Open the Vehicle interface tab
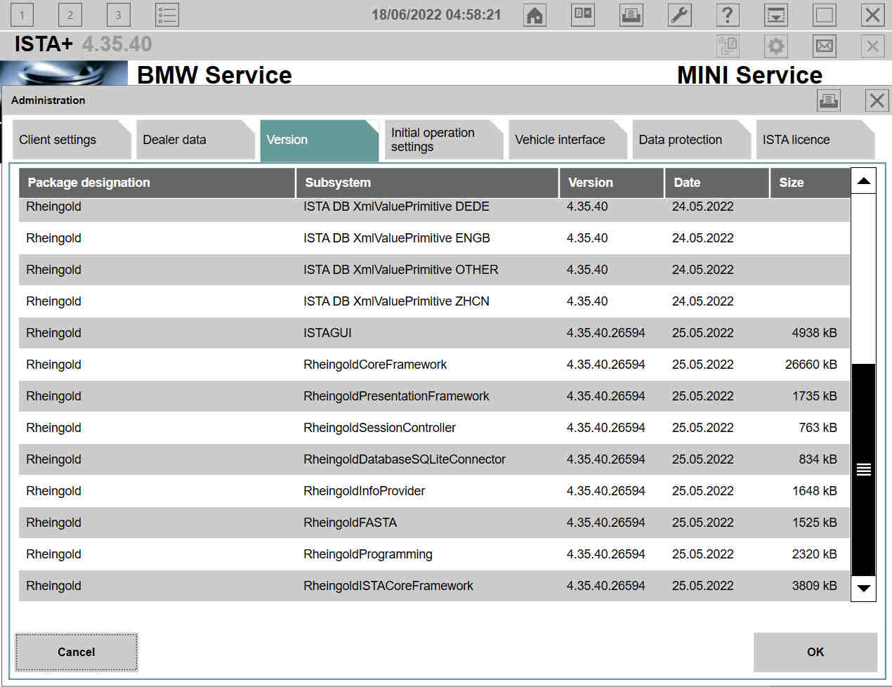This screenshot has height=687, width=892. point(568,140)
